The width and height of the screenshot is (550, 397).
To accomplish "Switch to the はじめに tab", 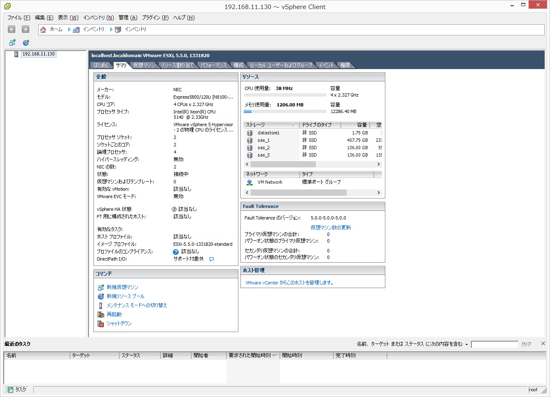I will (x=101, y=65).
